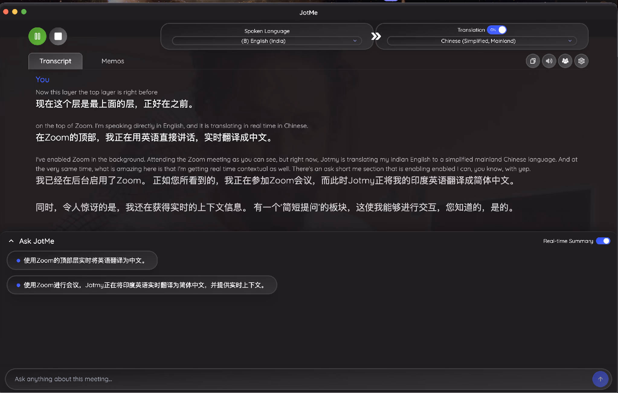Screen dimensions: 618x393
Task: Click the 'Real-time Summary' label
Action: (x=568, y=241)
